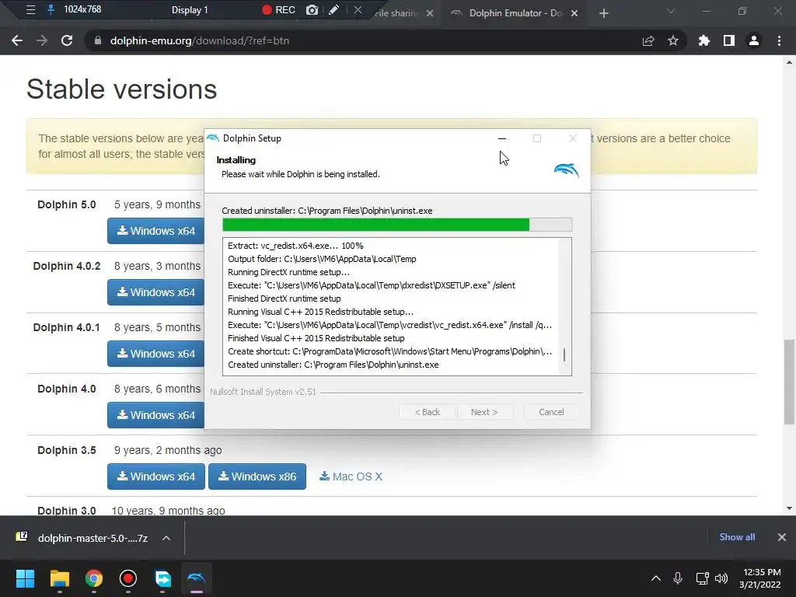Select the 'Finished DirectX runtime setup' log line
796x597 pixels.
[285, 298]
